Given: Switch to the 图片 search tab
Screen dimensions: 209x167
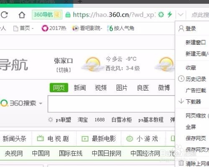Looking at the screenshot, I should [x=122, y=88].
